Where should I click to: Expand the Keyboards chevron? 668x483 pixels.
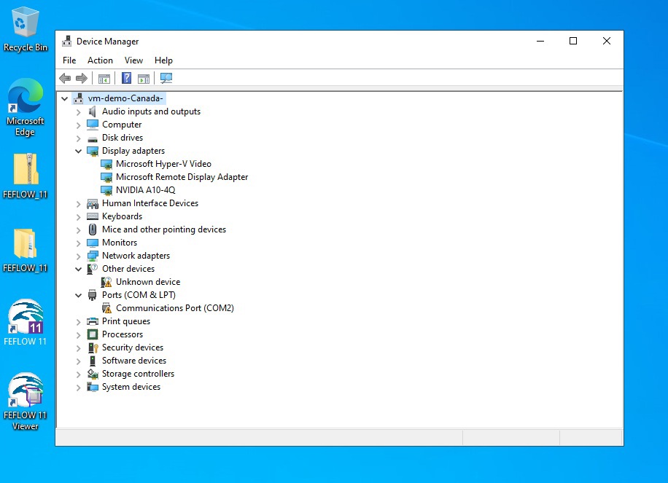(x=78, y=217)
